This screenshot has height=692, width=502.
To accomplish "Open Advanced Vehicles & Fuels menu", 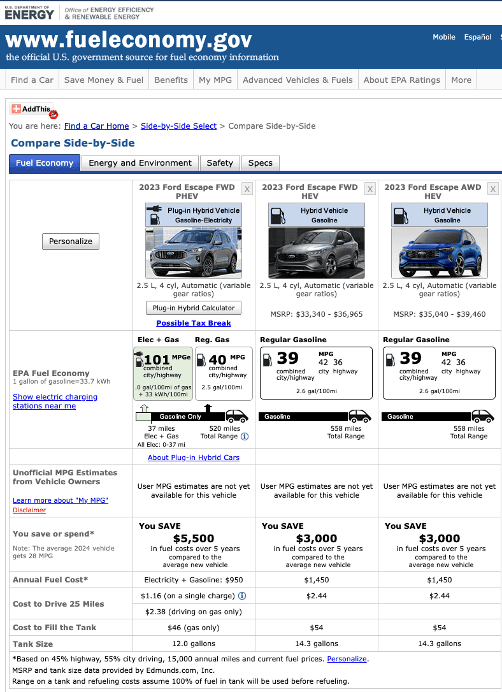I will [298, 80].
